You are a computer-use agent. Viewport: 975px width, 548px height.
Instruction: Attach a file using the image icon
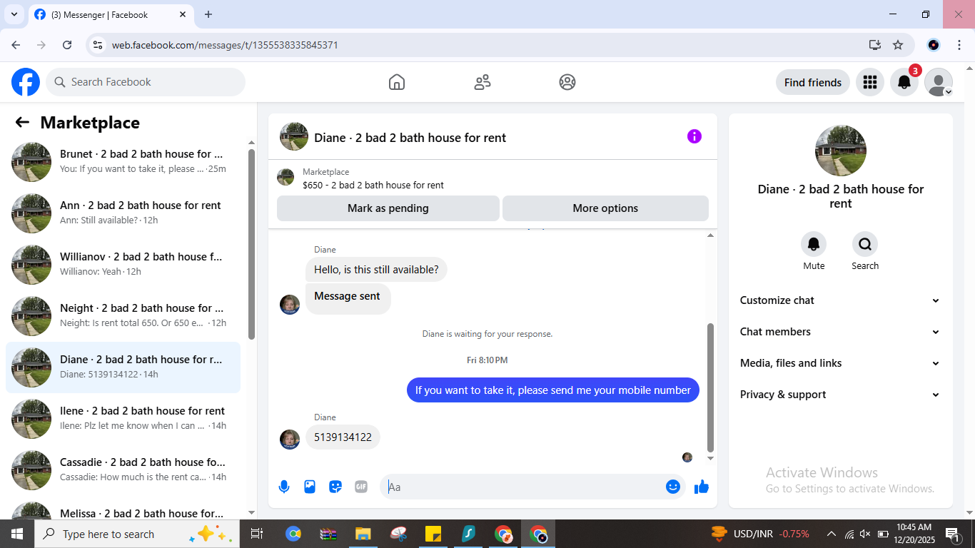pos(310,487)
